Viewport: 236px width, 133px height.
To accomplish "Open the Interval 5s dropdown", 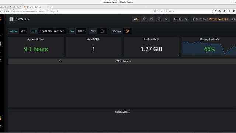I will tap(23, 31).
